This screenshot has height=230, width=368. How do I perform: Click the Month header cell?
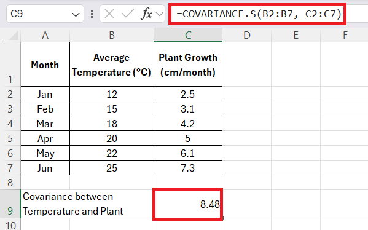pos(45,65)
